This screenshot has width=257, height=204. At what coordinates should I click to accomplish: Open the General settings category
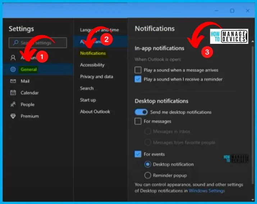(38, 69)
